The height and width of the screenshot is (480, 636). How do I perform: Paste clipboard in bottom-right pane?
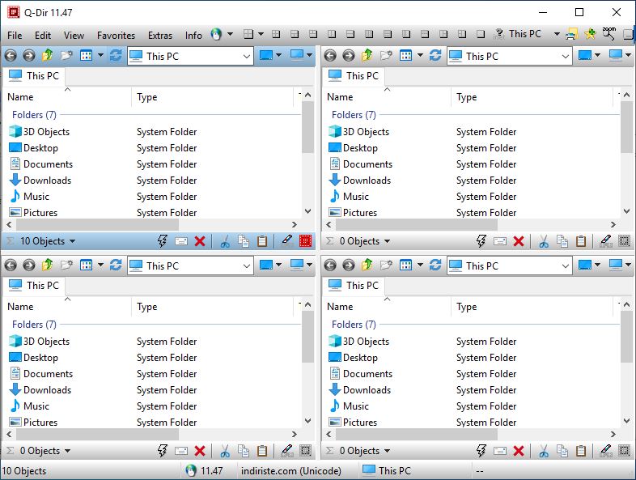(x=581, y=451)
